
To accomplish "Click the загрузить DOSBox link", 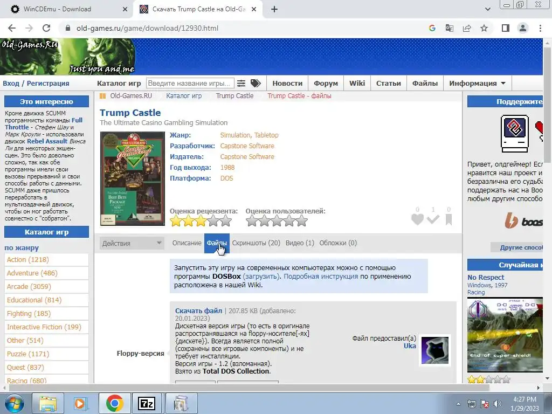I will pyautogui.click(x=261, y=277).
